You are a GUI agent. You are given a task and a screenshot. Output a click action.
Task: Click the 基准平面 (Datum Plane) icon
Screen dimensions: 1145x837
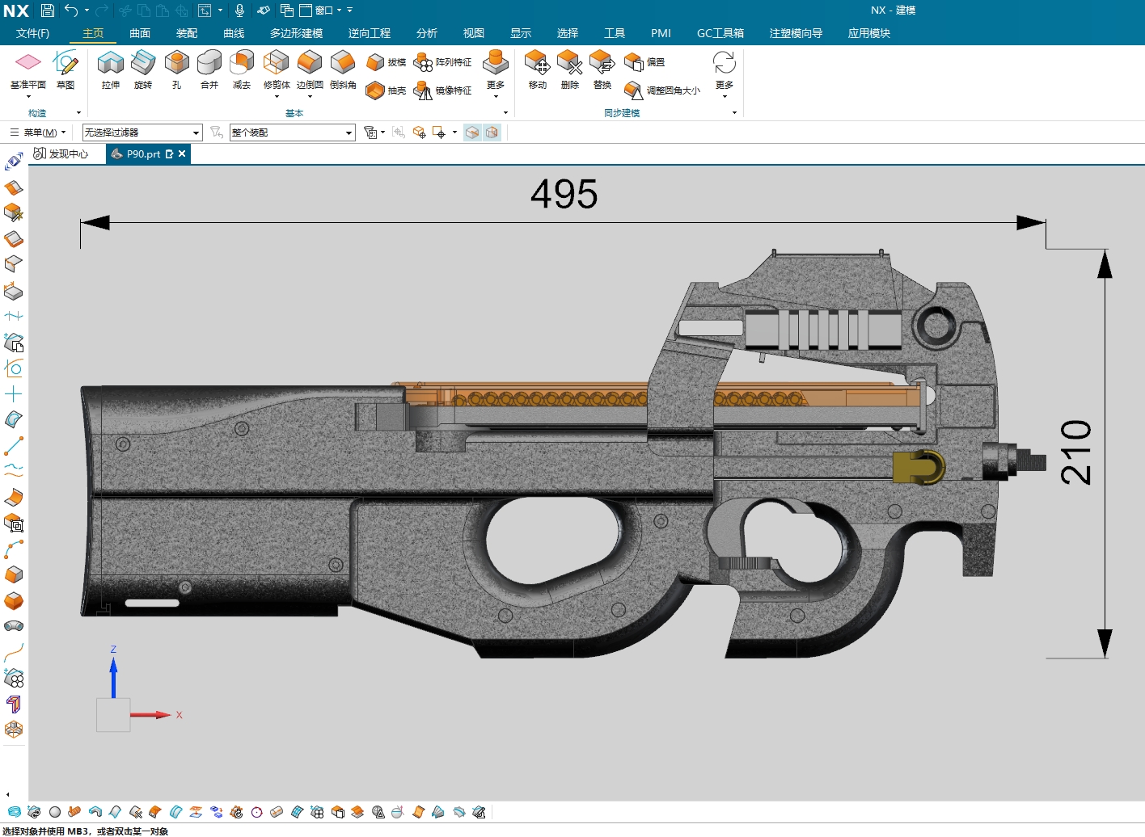tap(28, 62)
